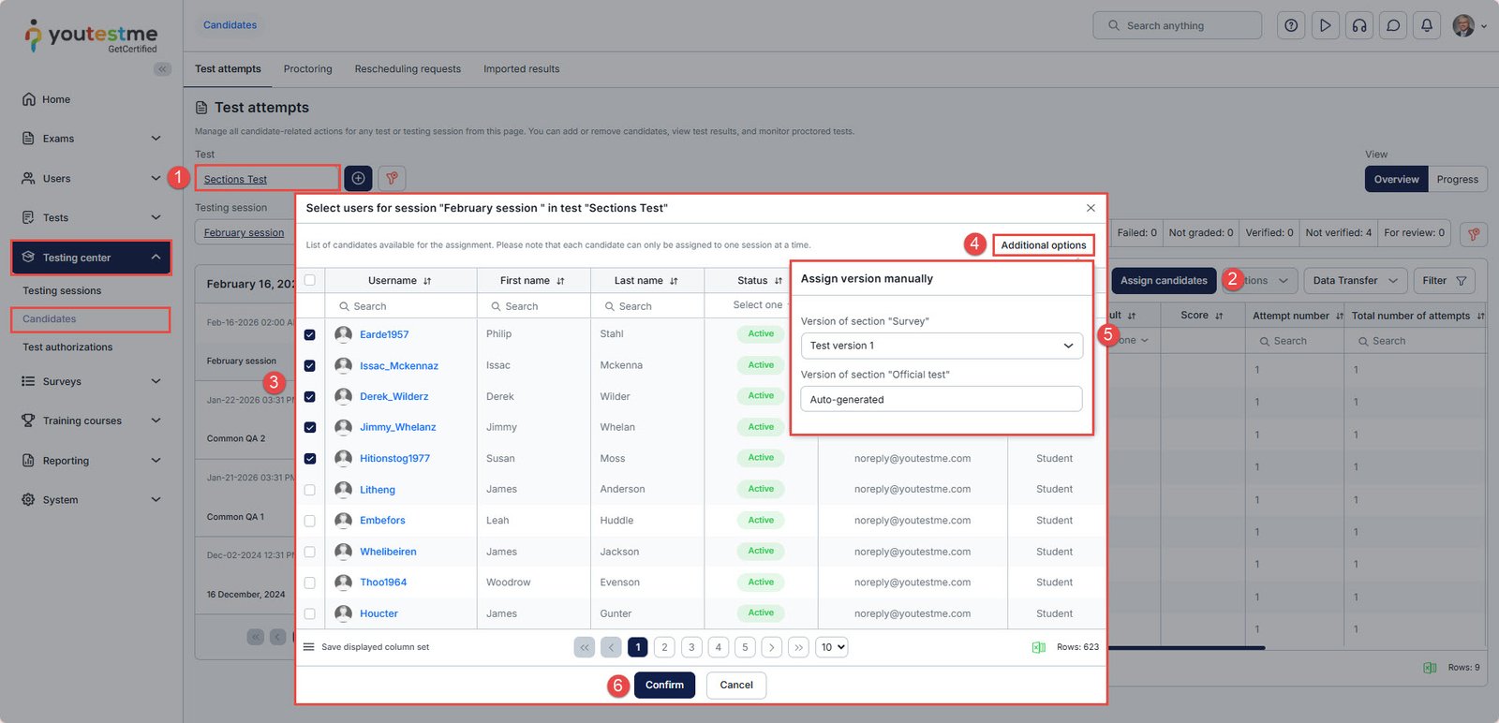Tick the select-all checkbox in table header
This screenshot has width=1499, height=723.
(310, 280)
